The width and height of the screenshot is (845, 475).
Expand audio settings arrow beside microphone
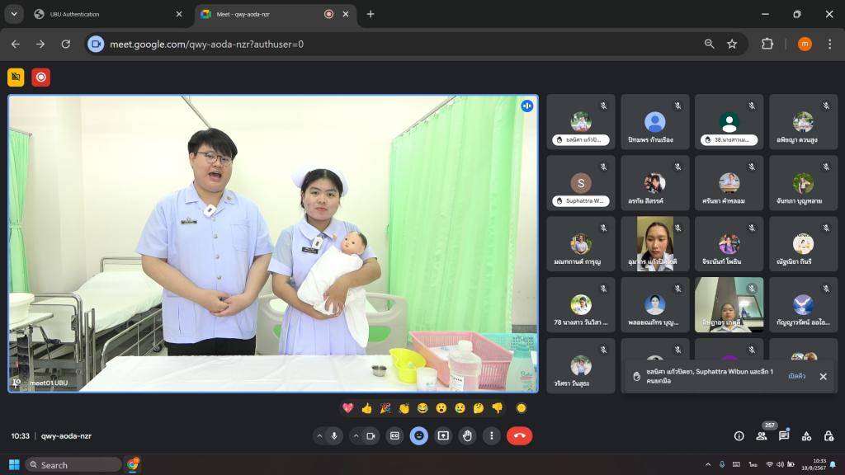click(x=319, y=435)
